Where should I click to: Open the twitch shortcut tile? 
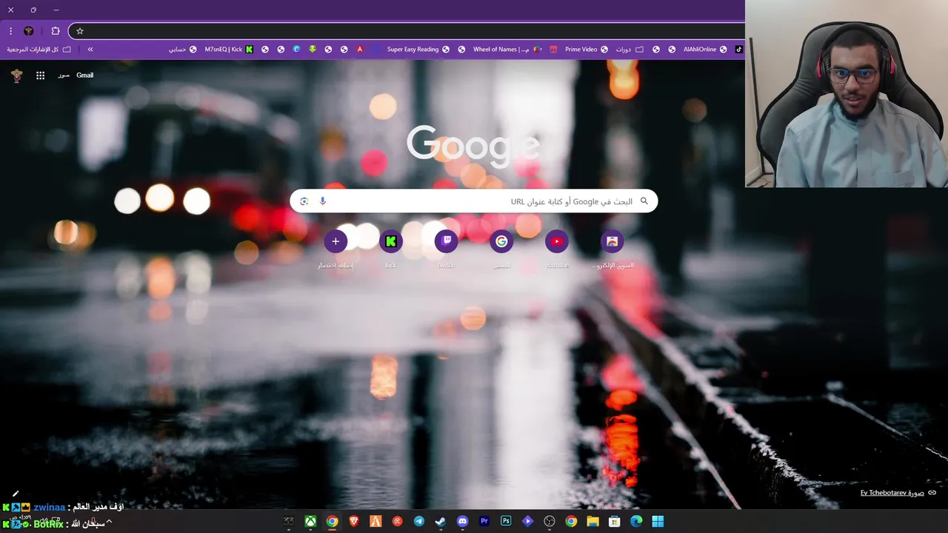pyautogui.click(x=446, y=241)
